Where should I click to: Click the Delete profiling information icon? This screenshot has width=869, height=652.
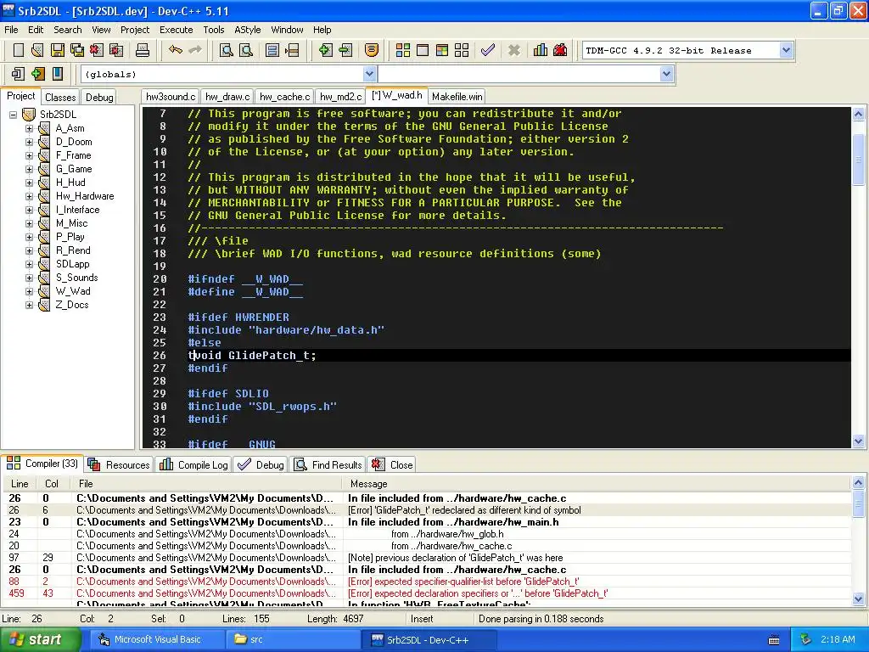click(560, 50)
